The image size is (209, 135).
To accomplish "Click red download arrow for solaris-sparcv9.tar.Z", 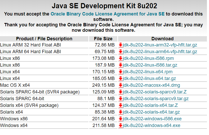I will click(120, 92).
